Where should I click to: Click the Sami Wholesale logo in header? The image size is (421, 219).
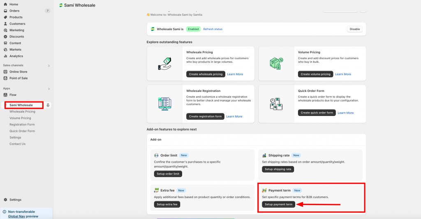[61, 5]
